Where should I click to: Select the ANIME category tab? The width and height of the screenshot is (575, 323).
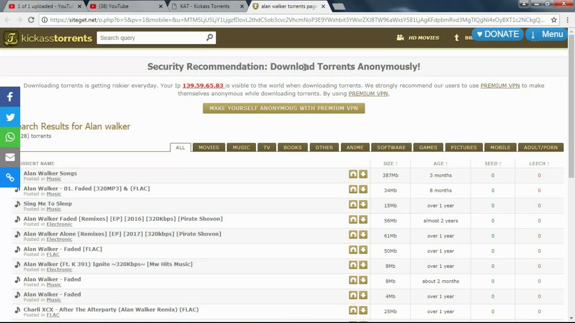[355, 147]
